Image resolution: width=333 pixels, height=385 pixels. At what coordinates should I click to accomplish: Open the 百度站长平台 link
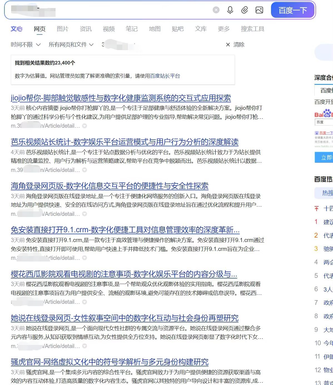(165, 76)
